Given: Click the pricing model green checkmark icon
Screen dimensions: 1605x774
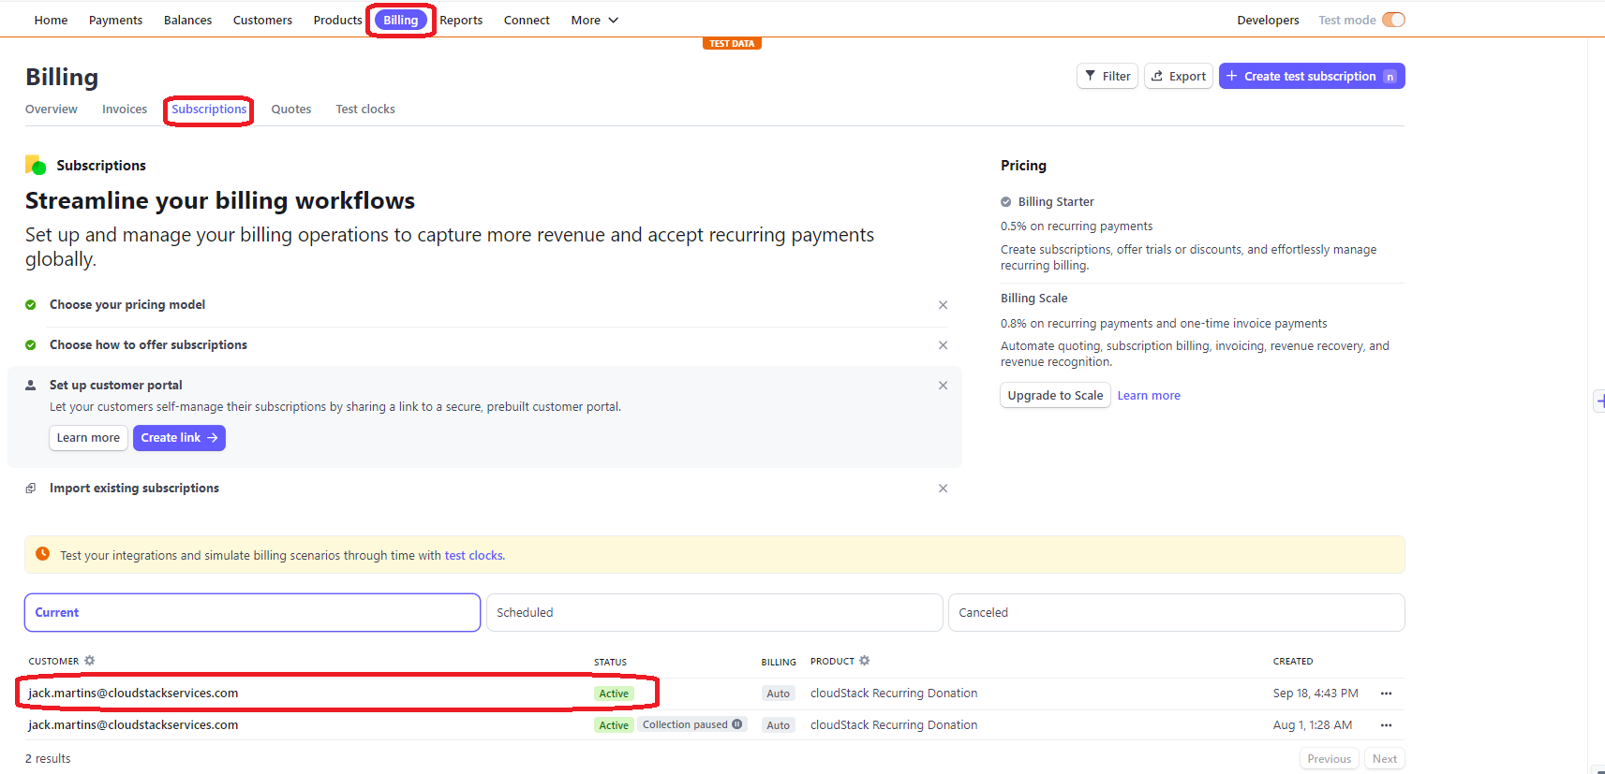Looking at the screenshot, I should [31, 305].
